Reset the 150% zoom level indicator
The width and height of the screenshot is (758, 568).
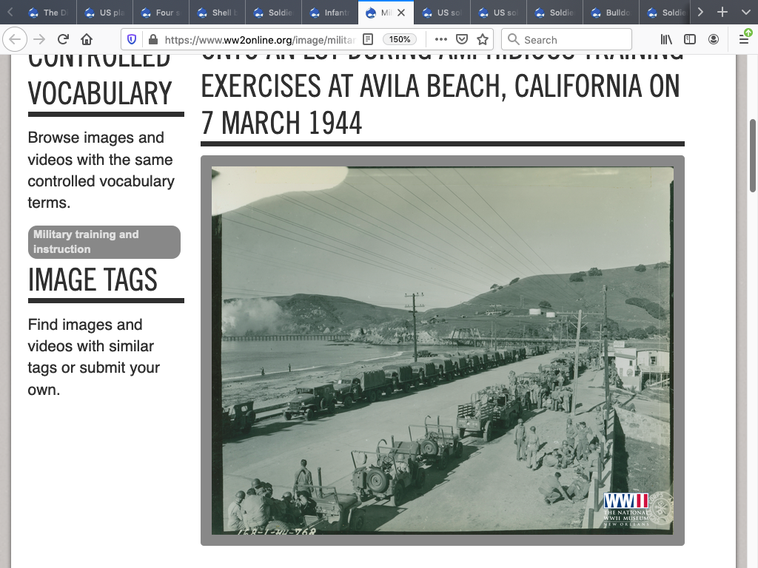coord(400,40)
